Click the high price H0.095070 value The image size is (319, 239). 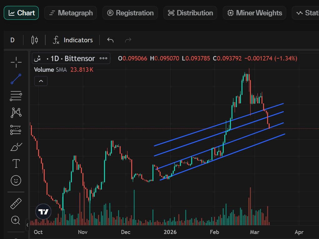pos(165,59)
